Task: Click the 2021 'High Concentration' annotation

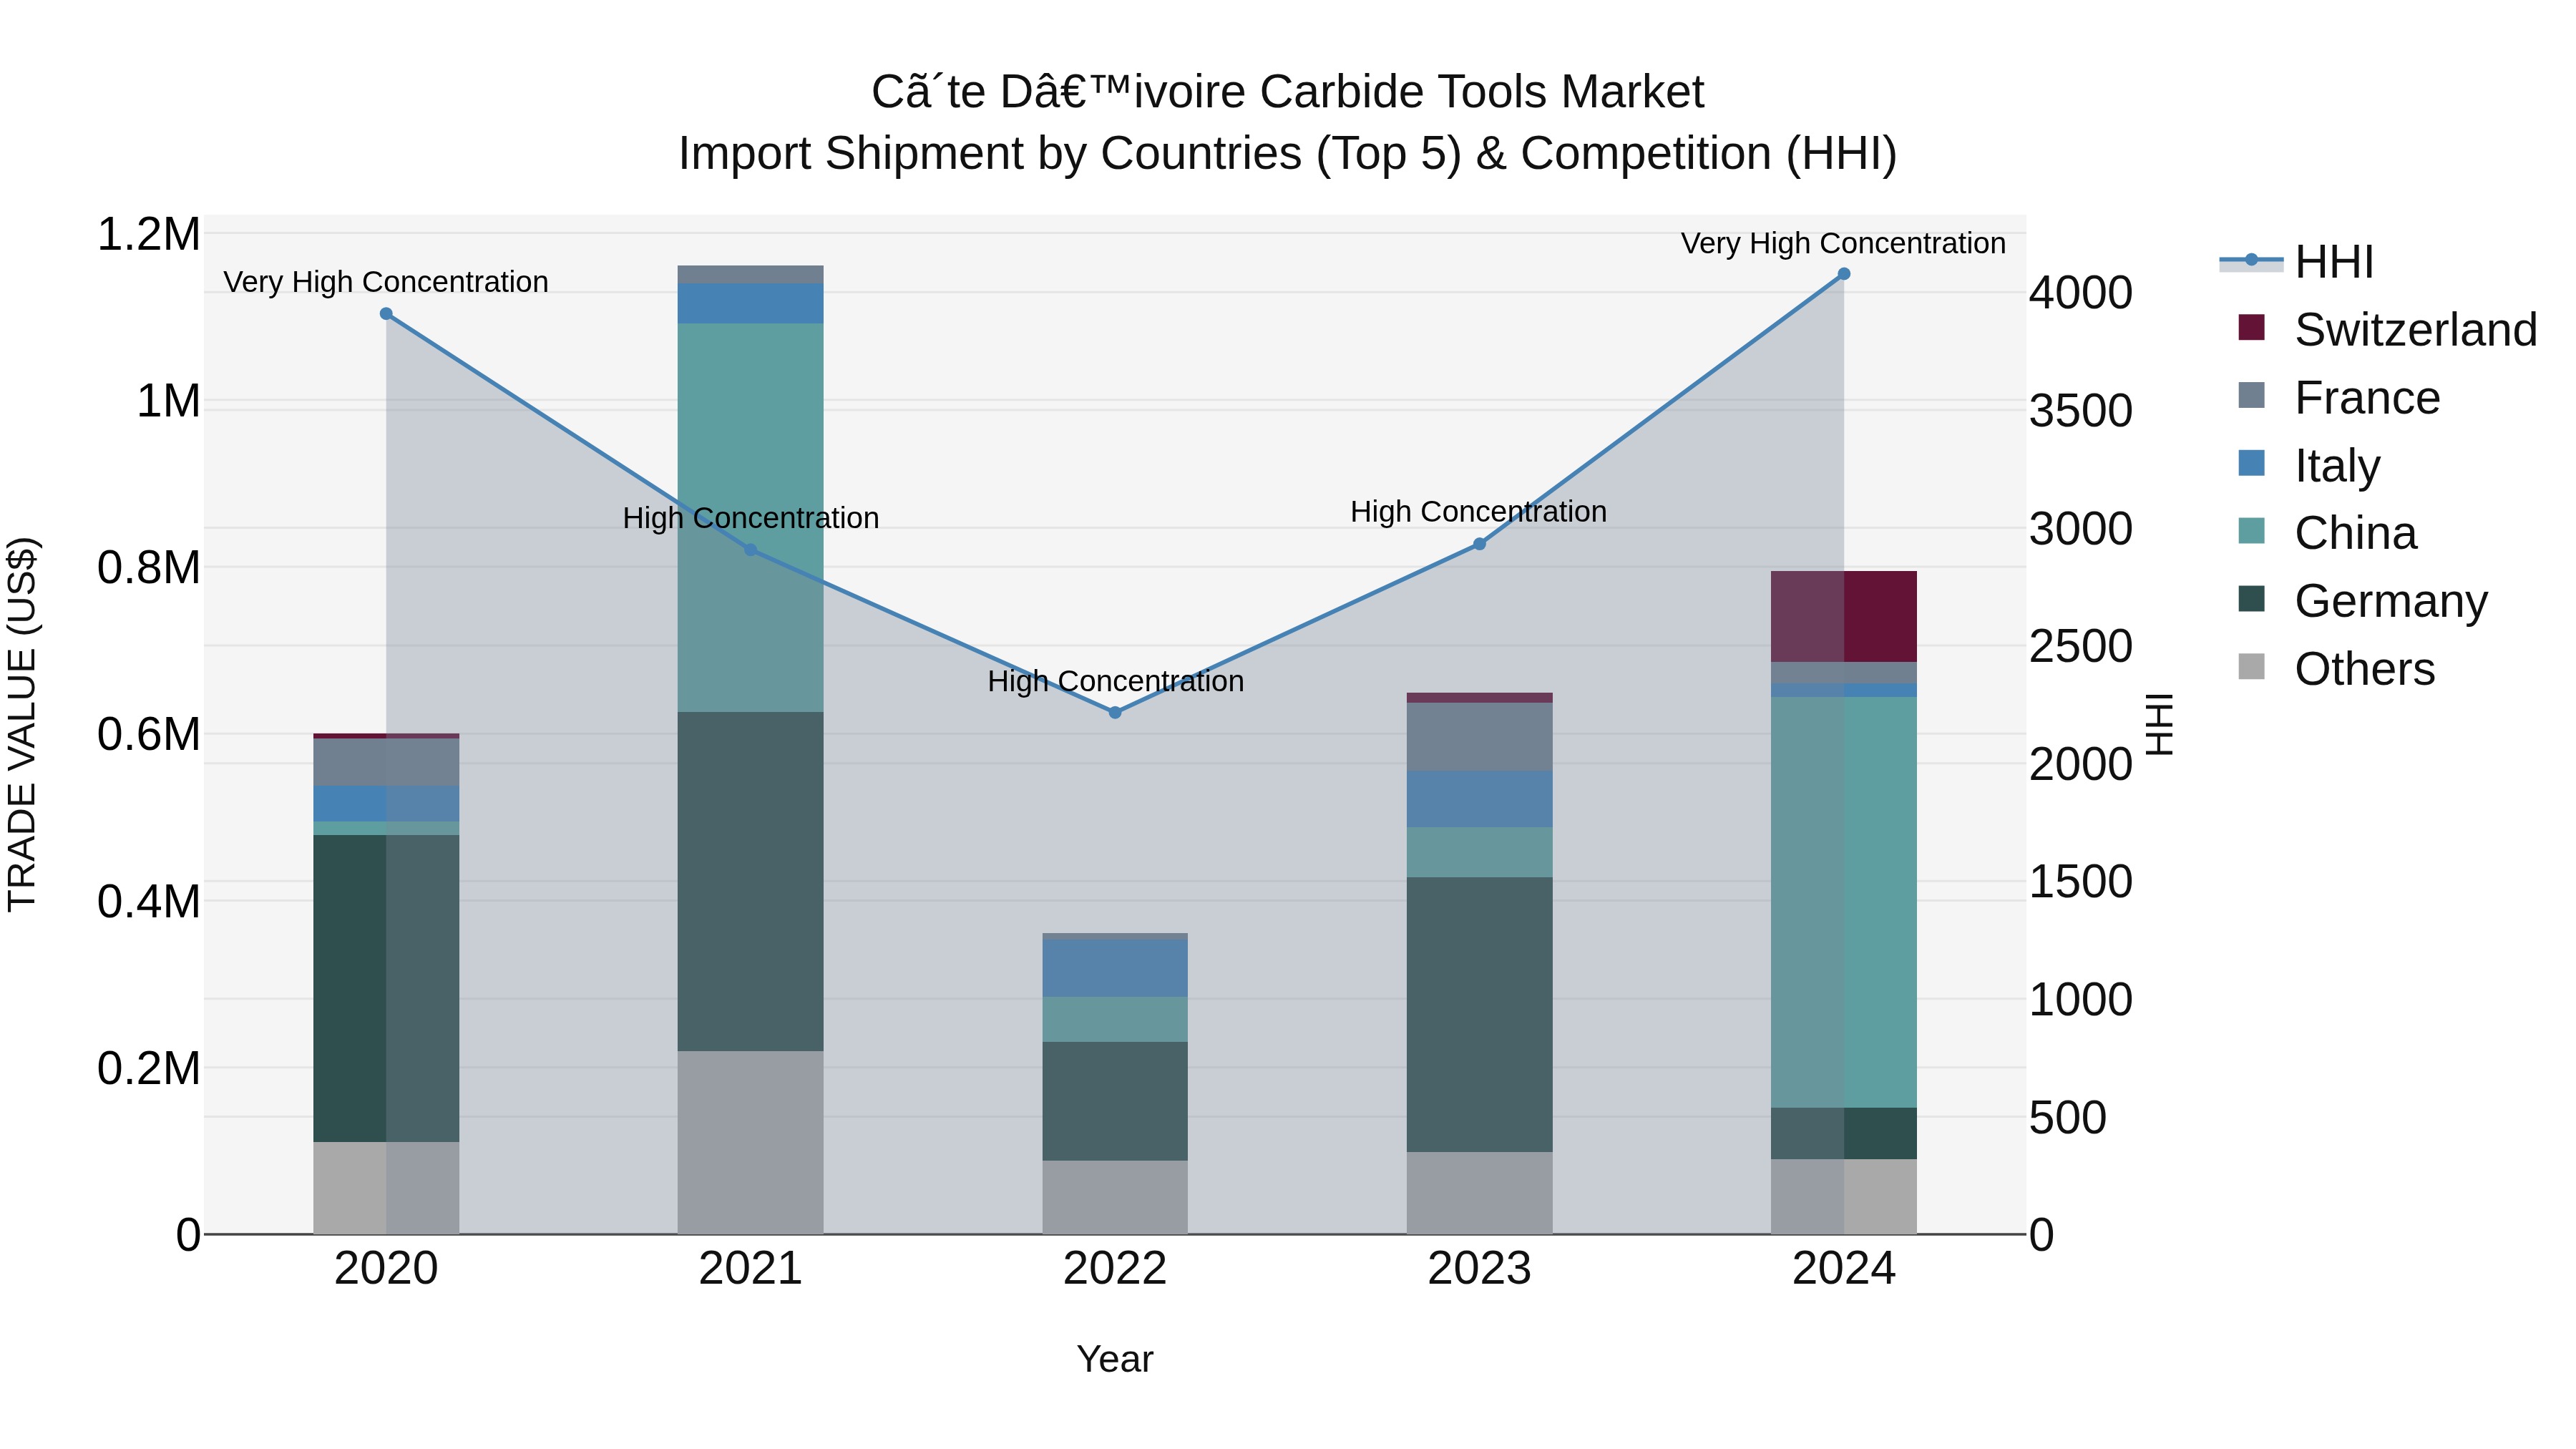Action: 751,518
